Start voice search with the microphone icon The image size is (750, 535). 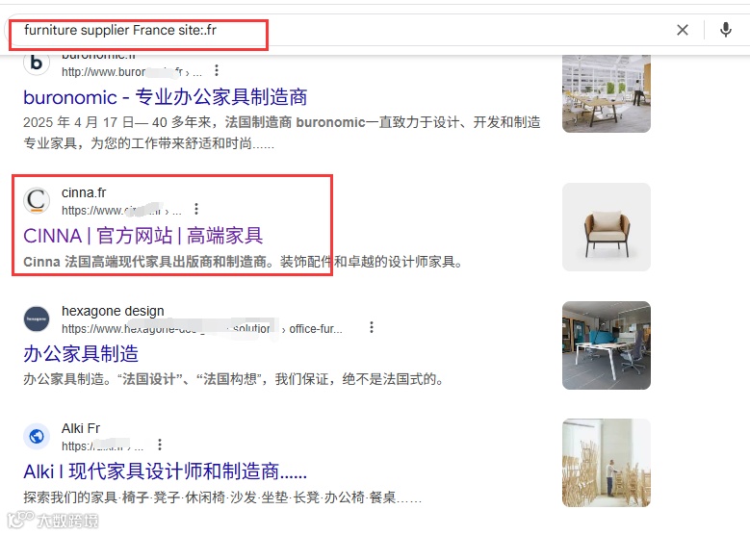(726, 30)
